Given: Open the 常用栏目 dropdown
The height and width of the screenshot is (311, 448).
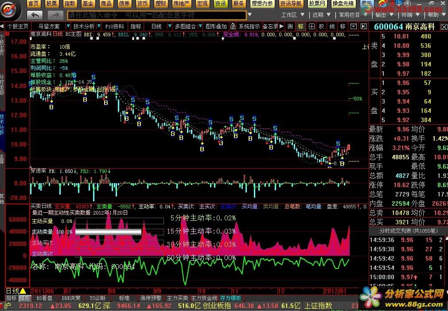Looking at the screenshot, I should (x=365, y=15).
